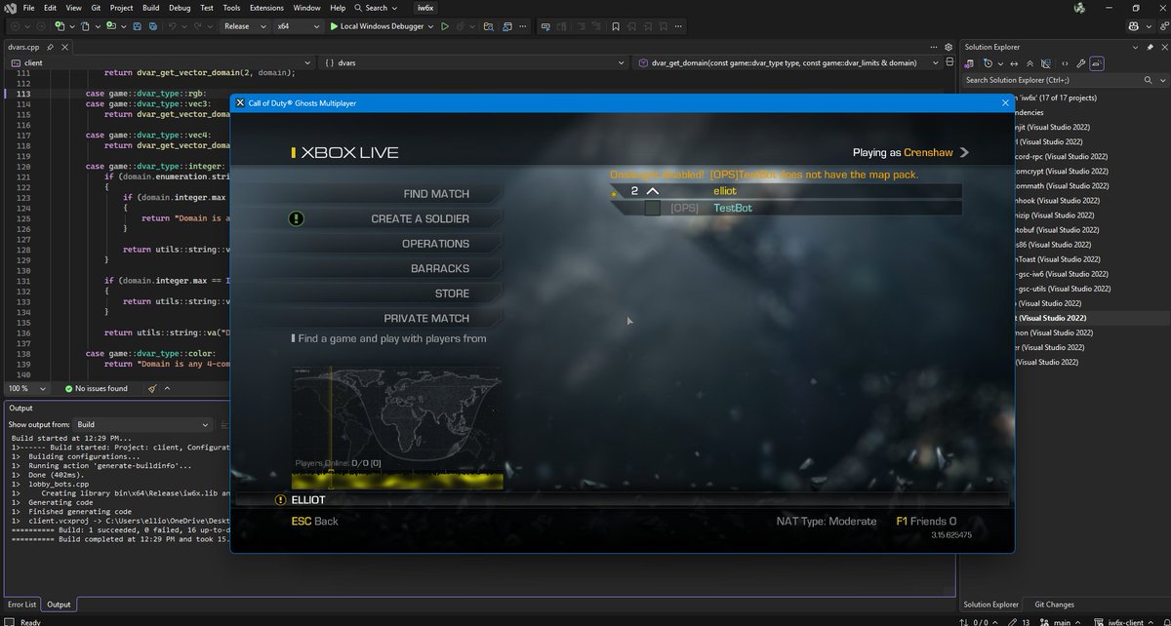The width and height of the screenshot is (1171, 626).
Task: Open the Git menu
Action: [x=98, y=8]
